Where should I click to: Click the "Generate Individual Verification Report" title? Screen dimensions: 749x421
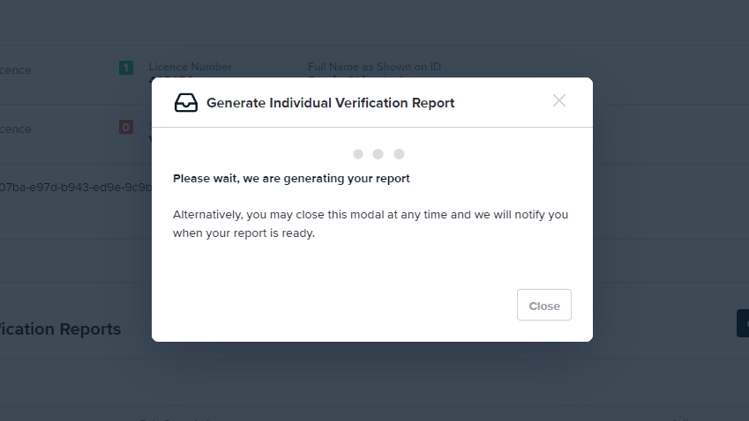[330, 103]
